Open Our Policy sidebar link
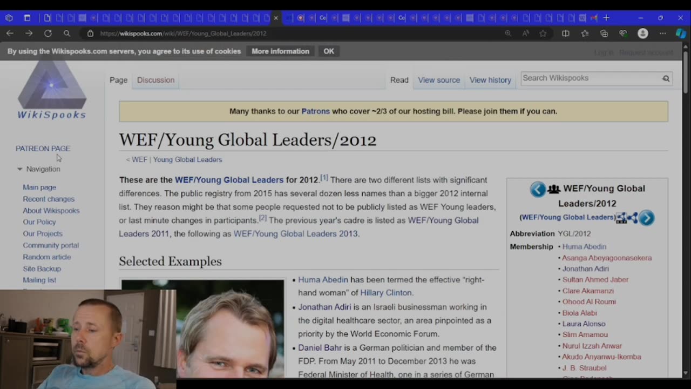The image size is (691, 389). (39, 222)
